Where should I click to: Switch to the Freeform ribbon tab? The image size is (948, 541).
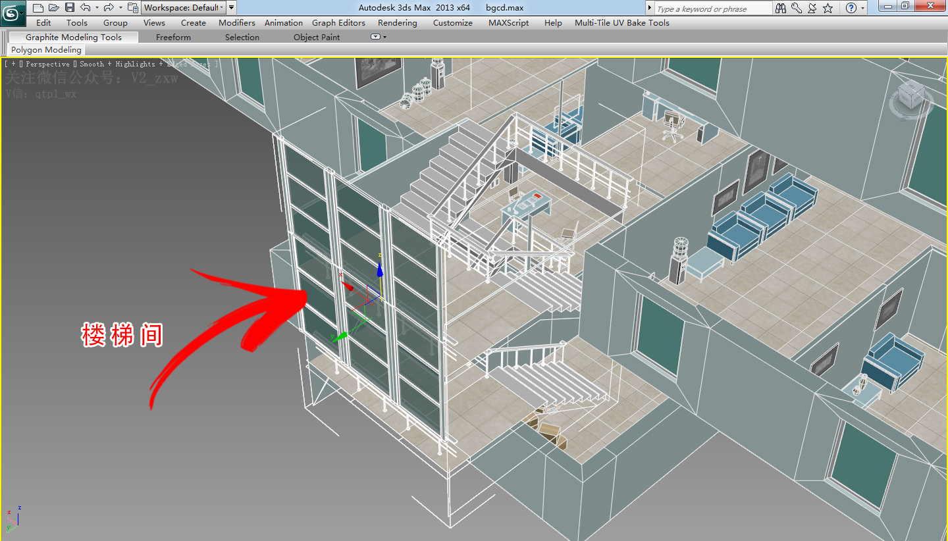(x=173, y=37)
